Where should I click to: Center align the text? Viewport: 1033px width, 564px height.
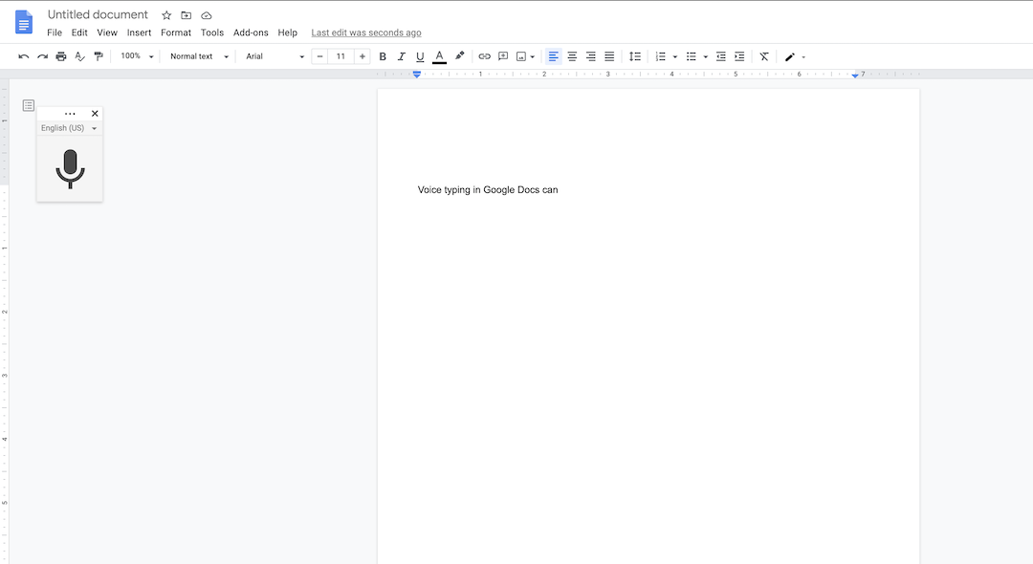[572, 56]
